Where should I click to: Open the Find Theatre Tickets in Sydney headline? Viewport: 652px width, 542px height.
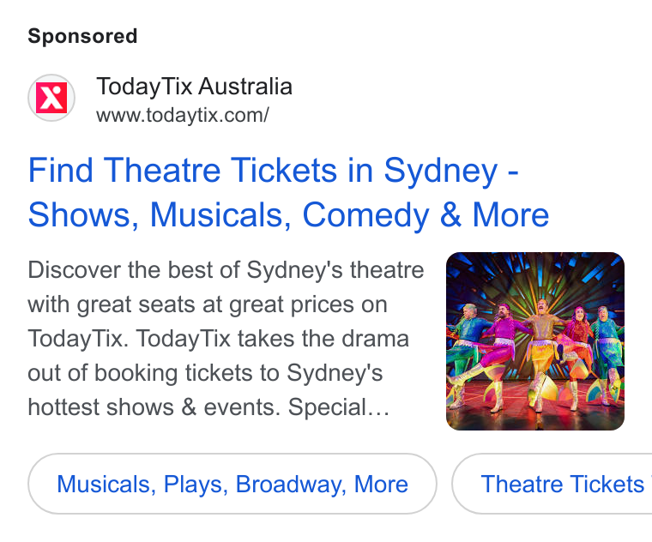pyautogui.click(x=273, y=170)
